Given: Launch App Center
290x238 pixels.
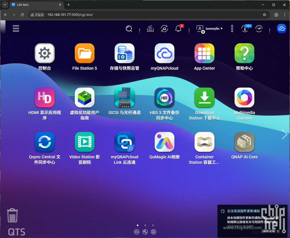Looking at the screenshot, I should point(204,53).
